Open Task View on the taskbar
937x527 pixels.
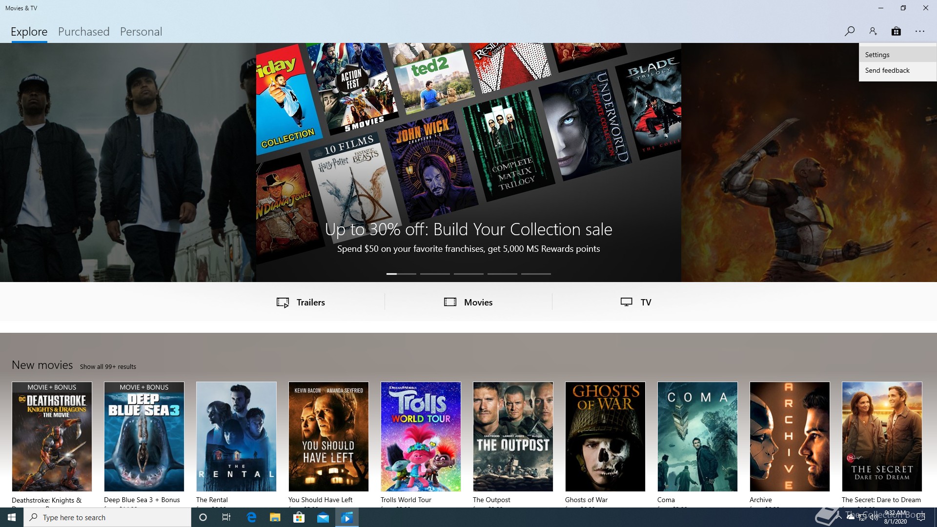pos(226,517)
